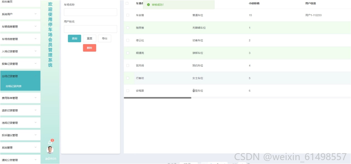Tick the checkbox beside 停云社

pyautogui.click(x=128, y=40)
